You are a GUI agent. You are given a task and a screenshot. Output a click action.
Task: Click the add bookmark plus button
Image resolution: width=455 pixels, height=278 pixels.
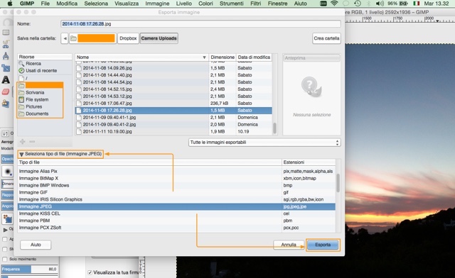(22, 142)
